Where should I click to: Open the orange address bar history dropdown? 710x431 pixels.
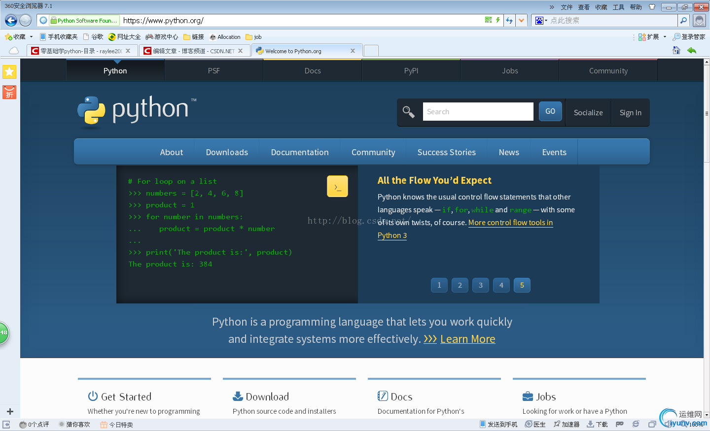click(x=521, y=20)
